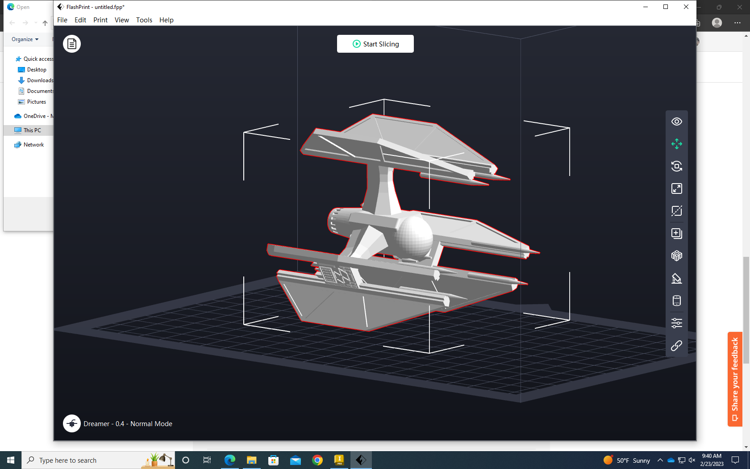
Task: Click the chain link icon in toolbar
Action: [677, 346]
